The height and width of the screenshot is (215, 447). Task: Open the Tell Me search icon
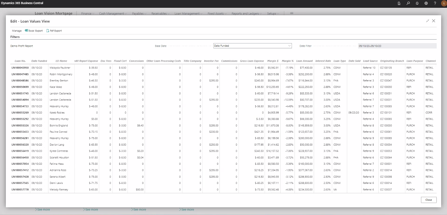(408, 3)
